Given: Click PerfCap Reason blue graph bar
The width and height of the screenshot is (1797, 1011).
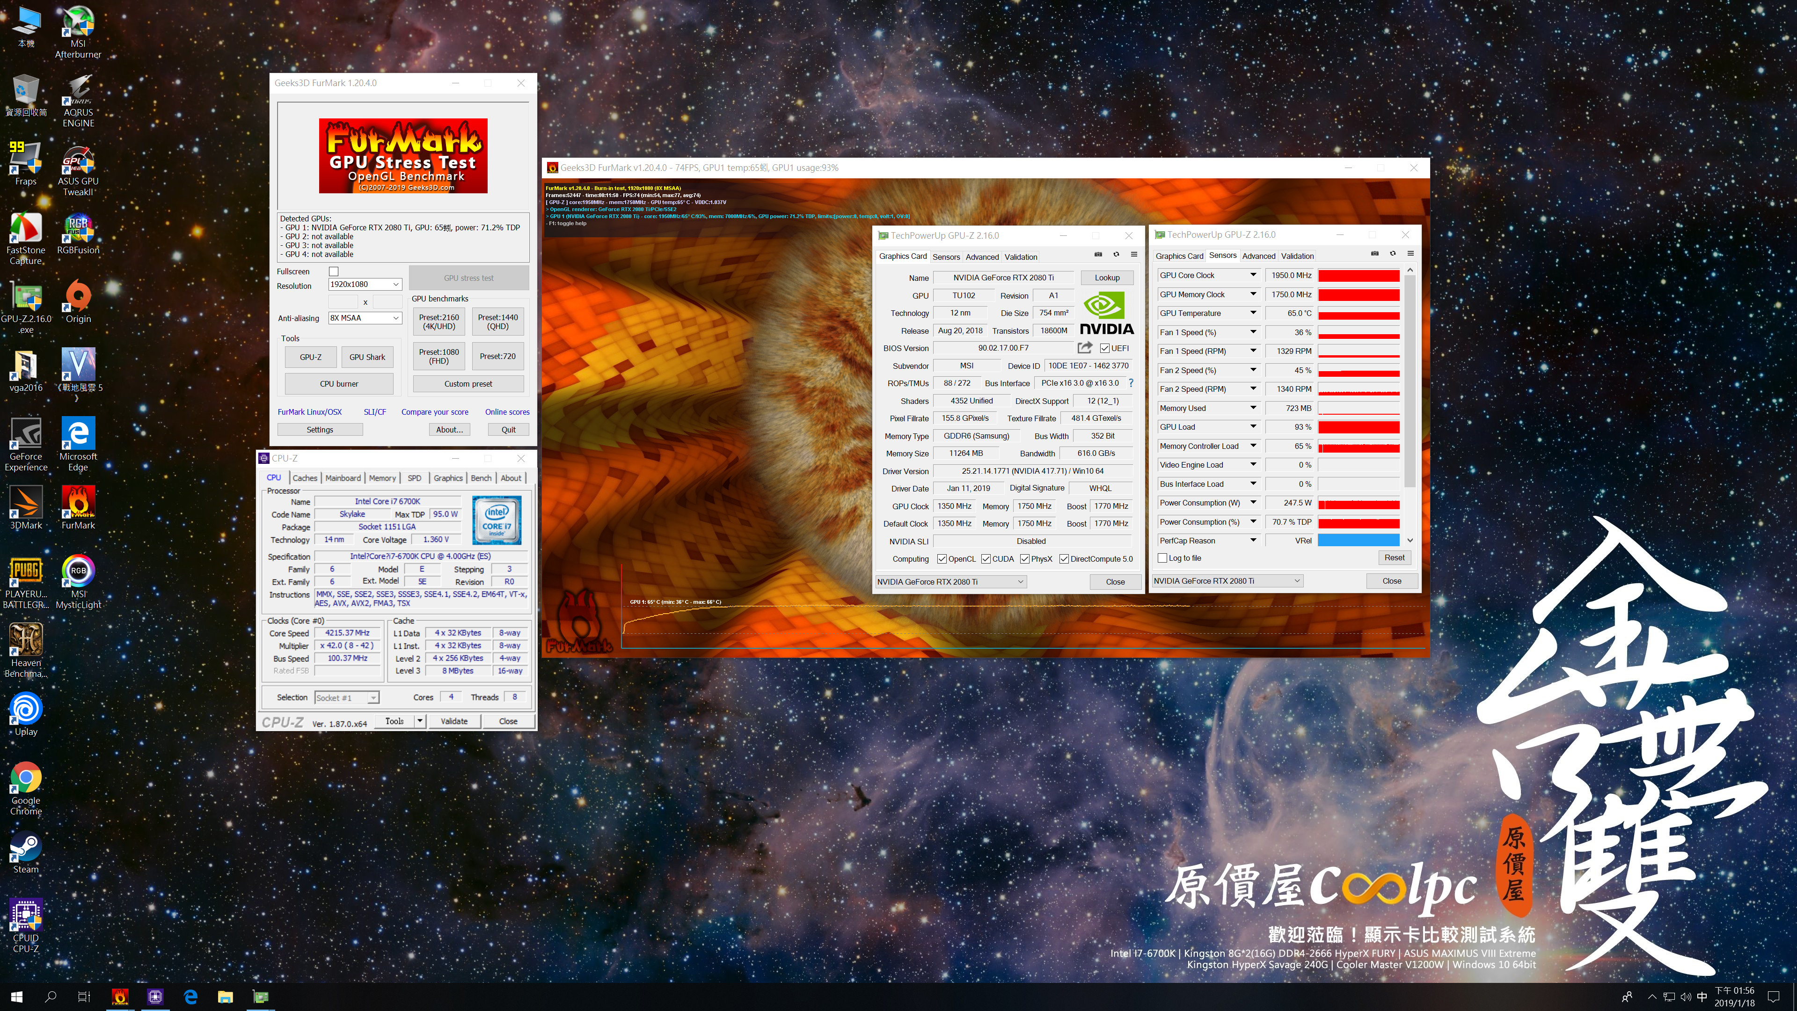Looking at the screenshot, I should click(1358, 540).
